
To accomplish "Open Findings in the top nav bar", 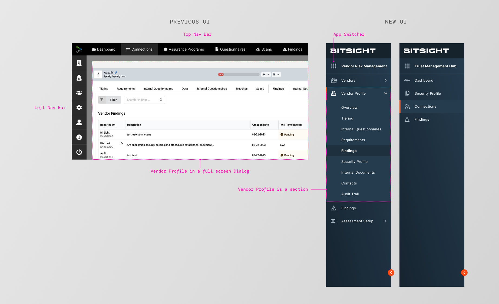I will point(293,49).
